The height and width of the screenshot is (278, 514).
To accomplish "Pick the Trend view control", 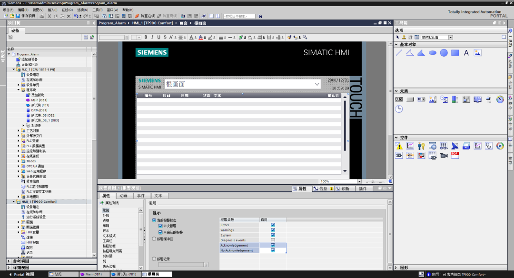I will 410,146.
